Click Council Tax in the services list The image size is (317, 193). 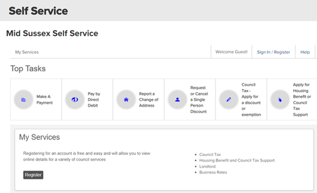coord(210,155)
